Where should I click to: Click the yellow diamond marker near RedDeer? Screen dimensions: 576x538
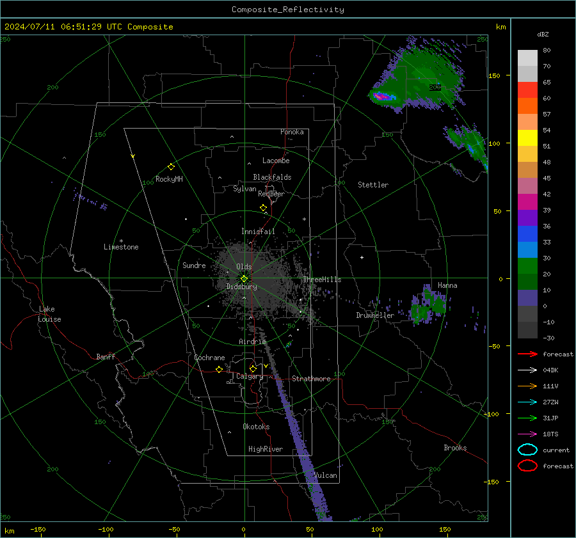click(263, 208)
